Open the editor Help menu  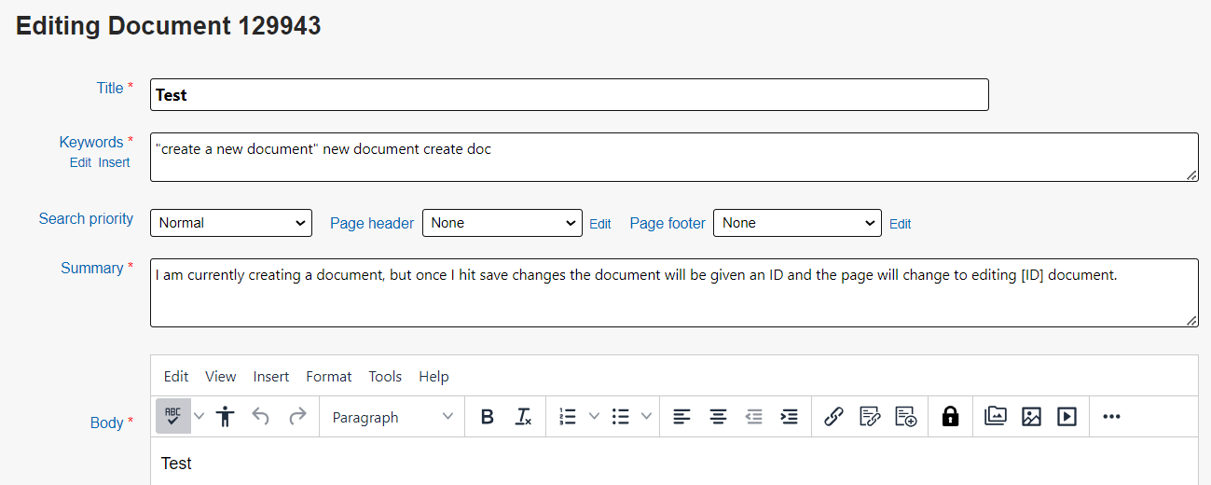(433, 377)
